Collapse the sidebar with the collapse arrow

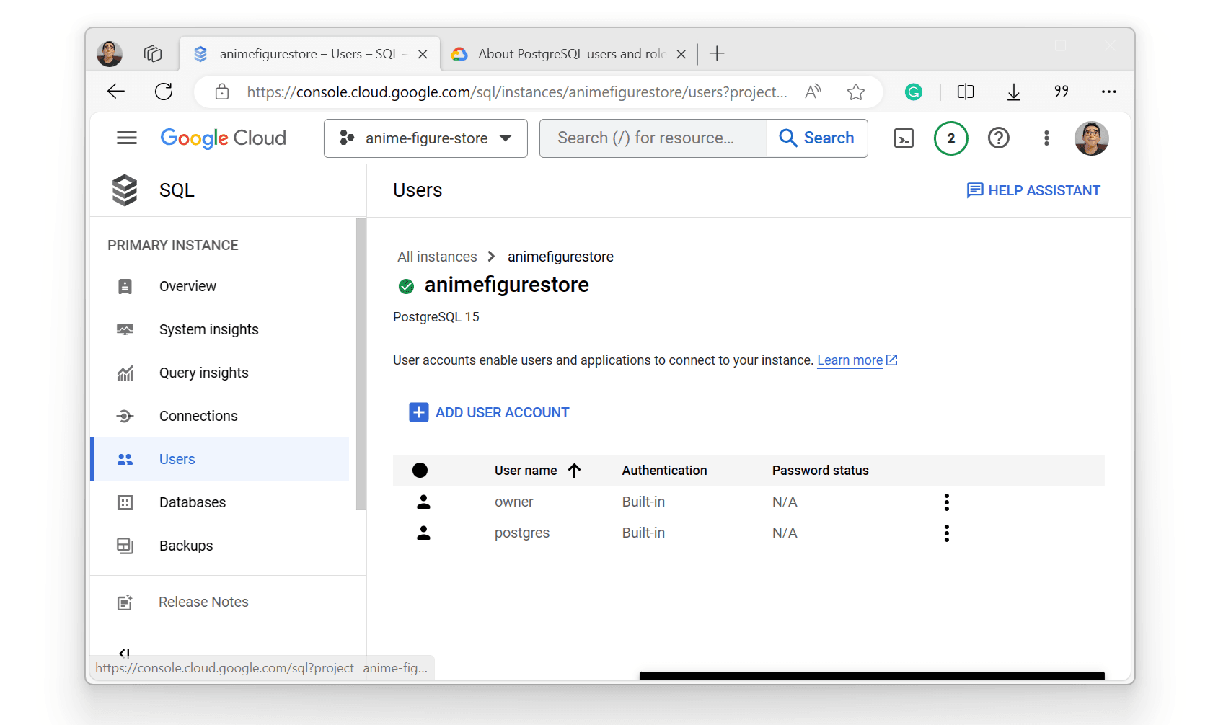click(125, 653)
